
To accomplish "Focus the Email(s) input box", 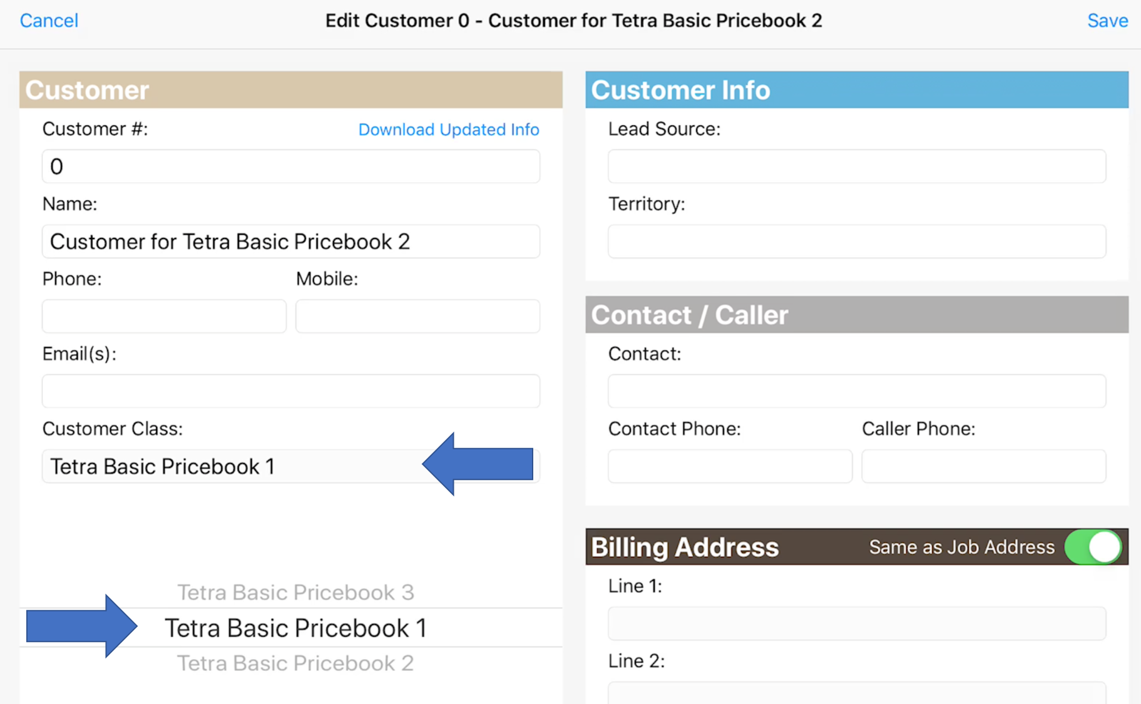I will click(x=291, y=391).
